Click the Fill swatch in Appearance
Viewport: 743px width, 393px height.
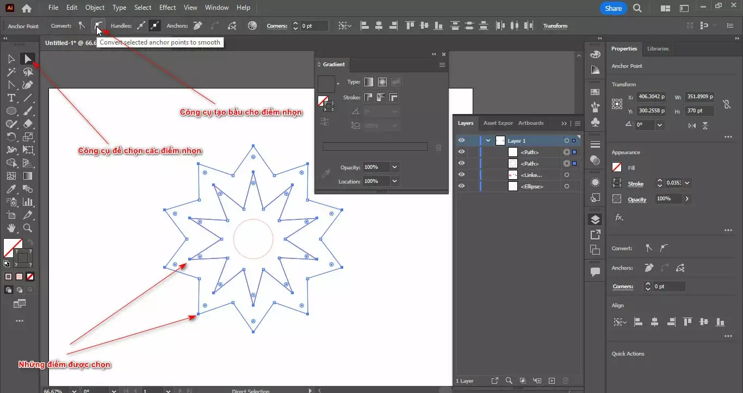(x=617, y=168)
